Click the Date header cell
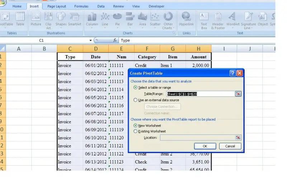Image resolution: width=287 pixels, height=181 pixels. 96,57
